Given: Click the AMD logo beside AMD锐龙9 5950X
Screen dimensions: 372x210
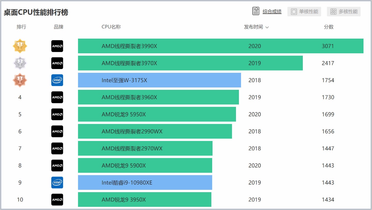Looking at the screenshot, I should 57,114.
